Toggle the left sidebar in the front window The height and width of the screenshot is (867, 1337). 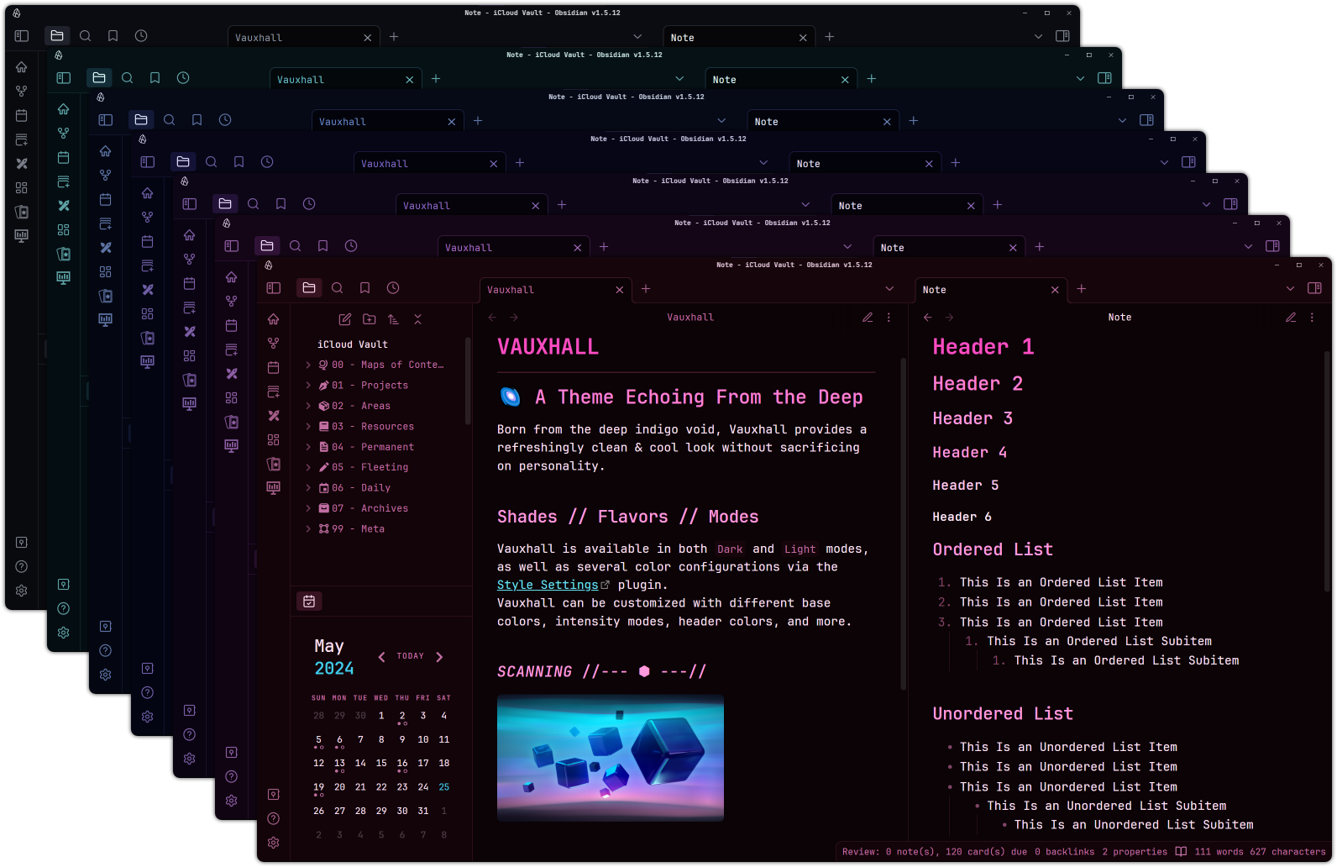pyautogui.click(x=274, y=288)
